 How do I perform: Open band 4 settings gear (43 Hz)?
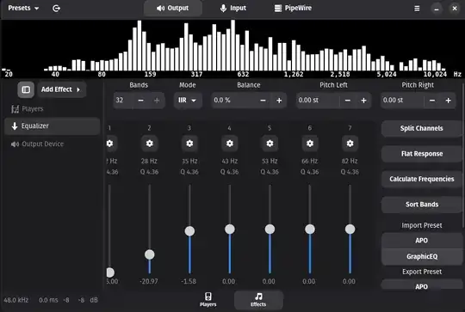click(x=230, y=144)
